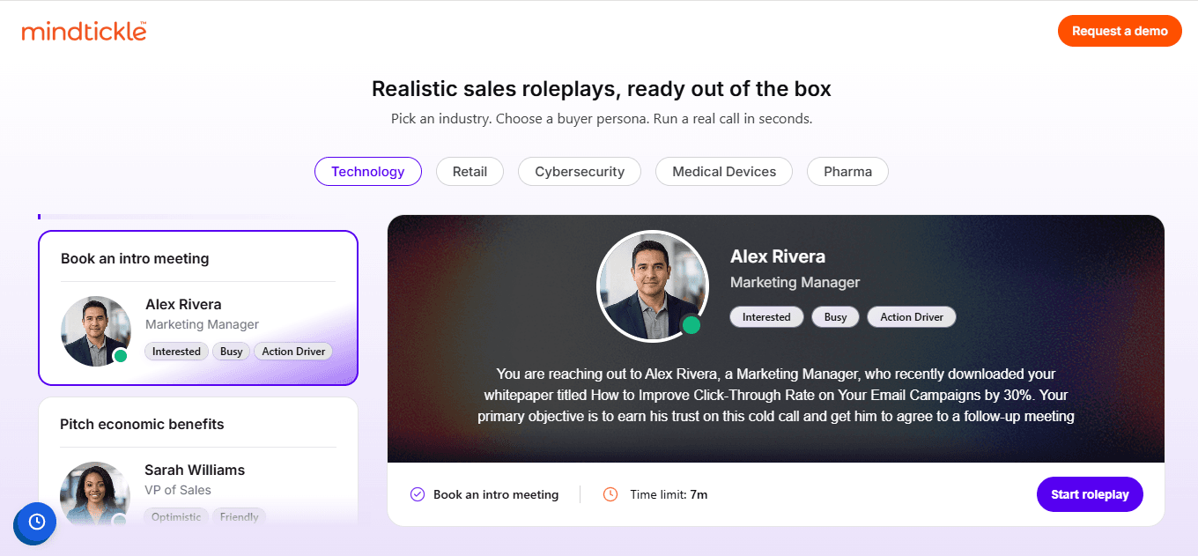Click the Interested tag on left card

tap(176, 352)
